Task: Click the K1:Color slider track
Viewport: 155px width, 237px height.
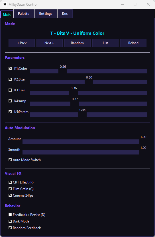Action: pyautogui.click(x=89, y=71)
